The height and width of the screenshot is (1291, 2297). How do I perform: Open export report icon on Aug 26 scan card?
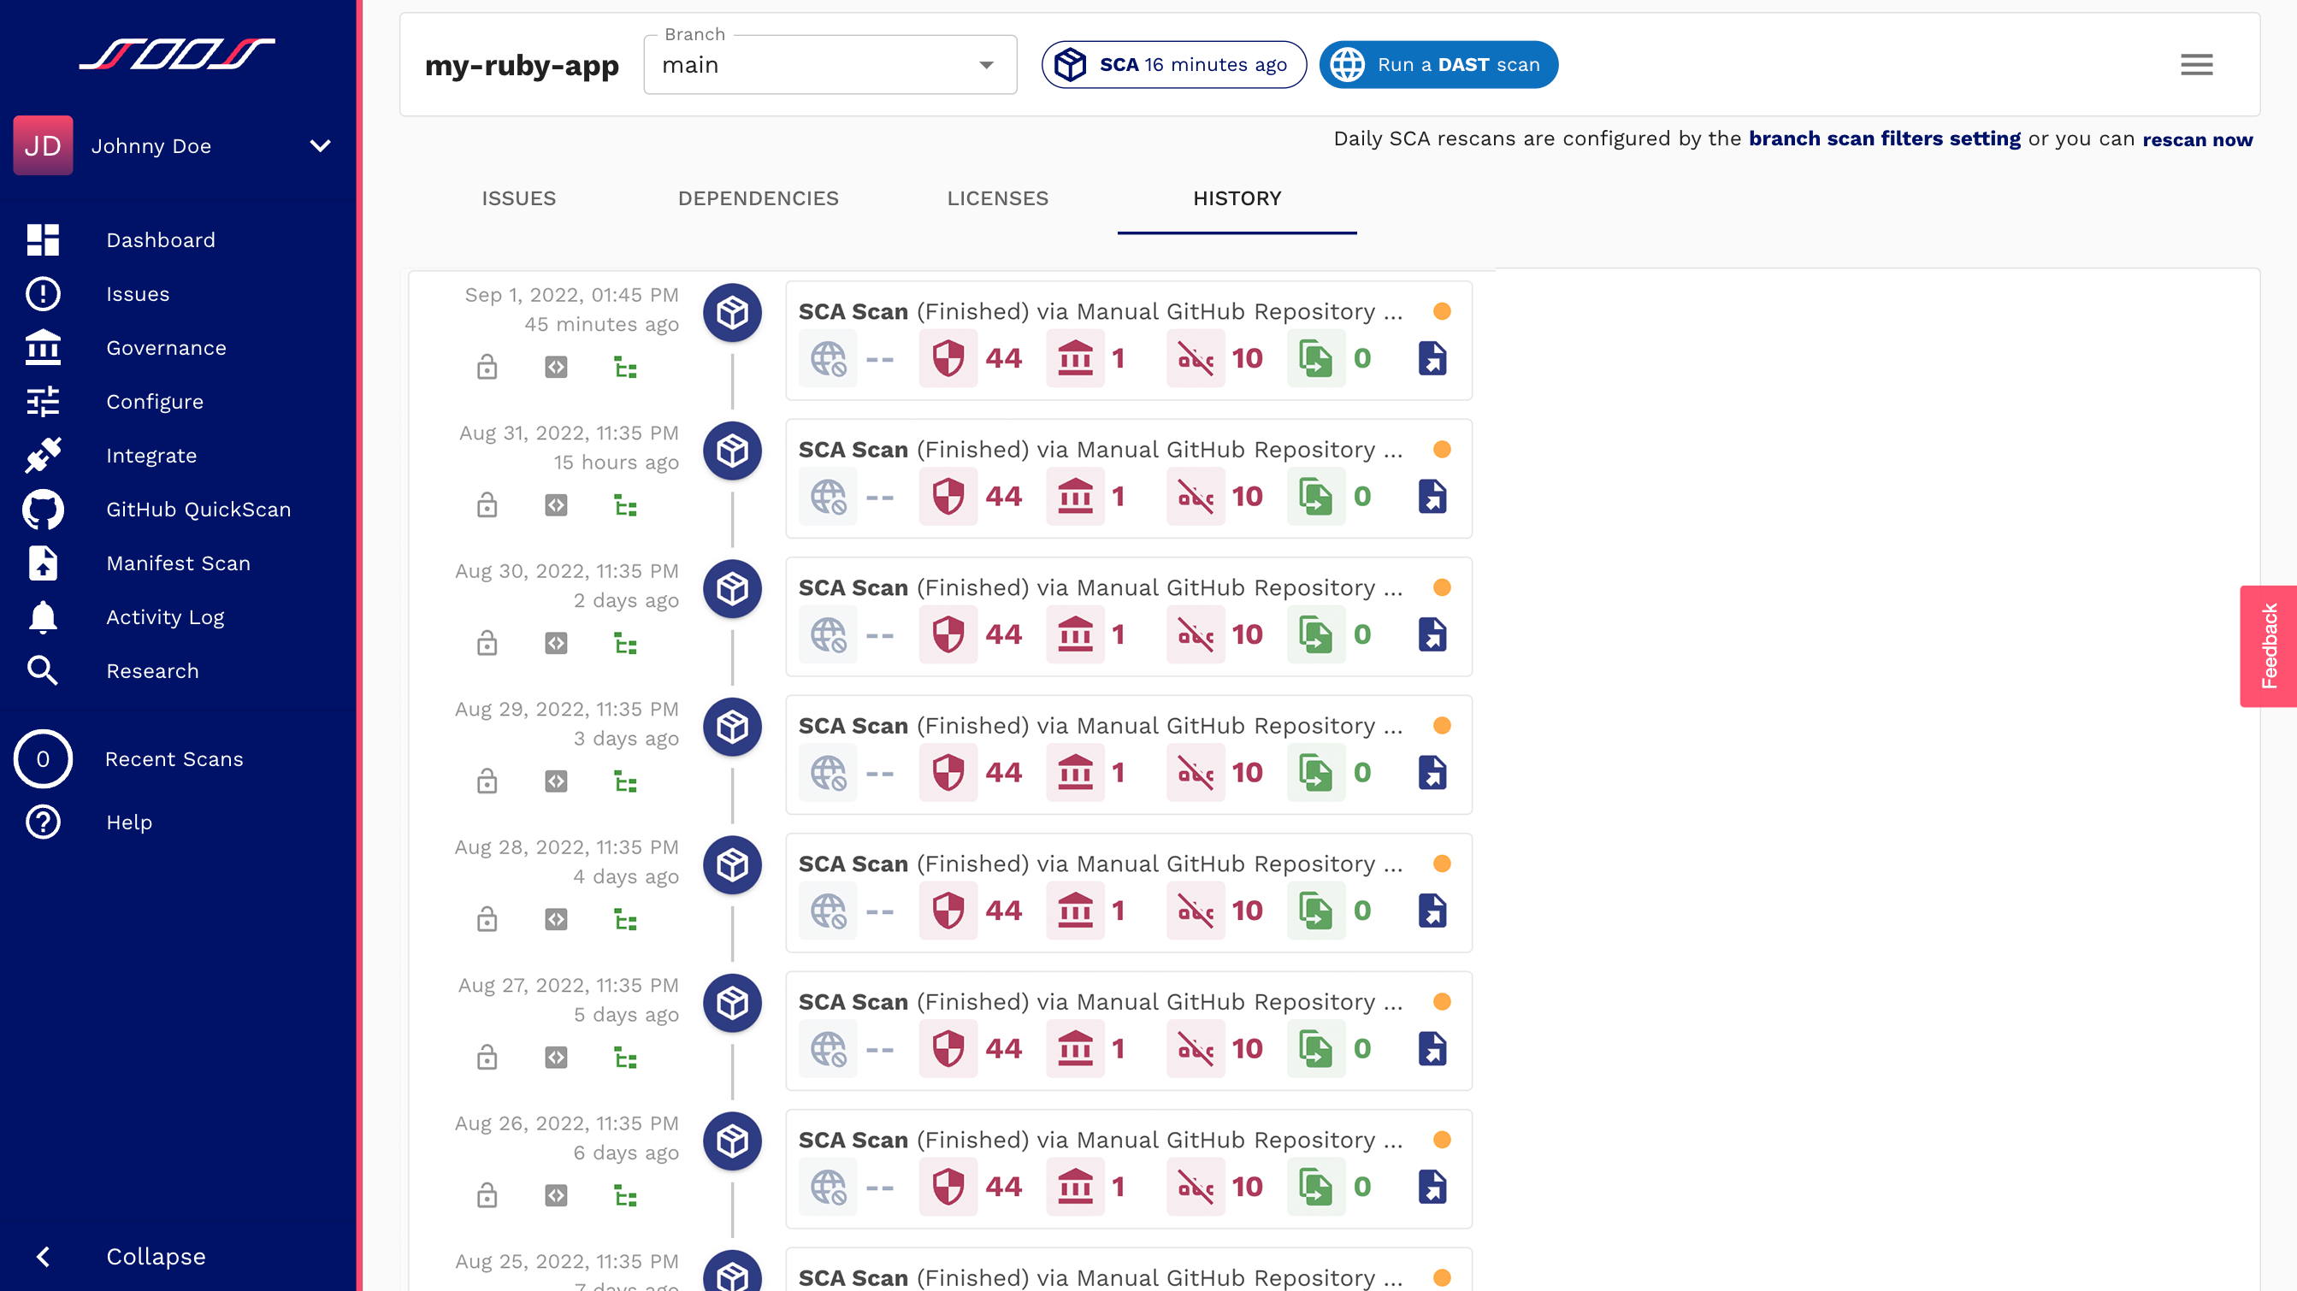(x=1432, y=1187)
